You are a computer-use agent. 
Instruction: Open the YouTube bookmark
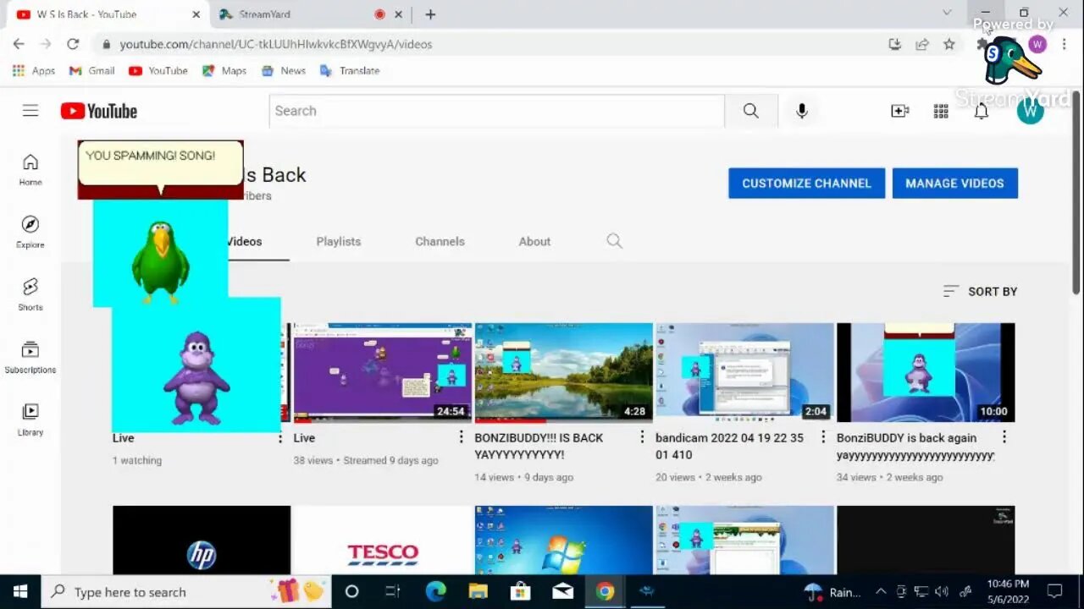pos(158,71)
